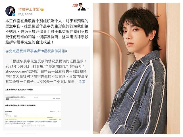Click the 华晨宇工作室 account name
Viewport: 183px width, 137px height.
29,9
